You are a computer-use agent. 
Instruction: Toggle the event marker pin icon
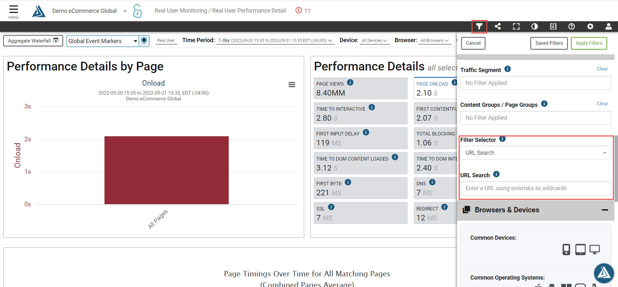pyautogui.click(x=144, y=41)
